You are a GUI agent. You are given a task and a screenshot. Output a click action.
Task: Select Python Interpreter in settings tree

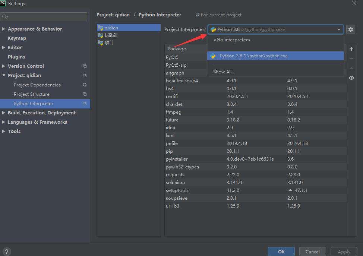45,104
